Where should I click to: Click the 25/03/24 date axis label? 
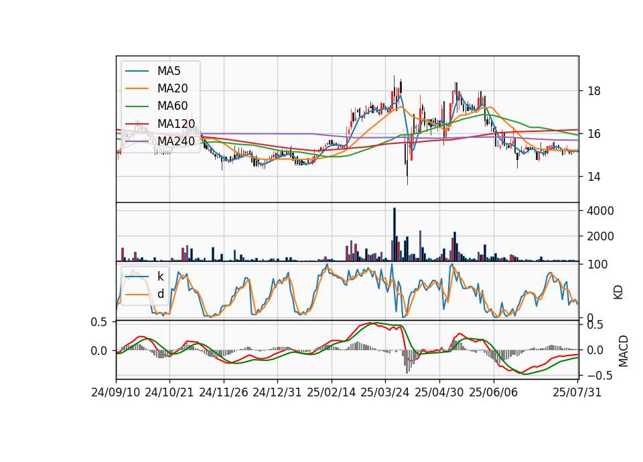pos(385,392)
